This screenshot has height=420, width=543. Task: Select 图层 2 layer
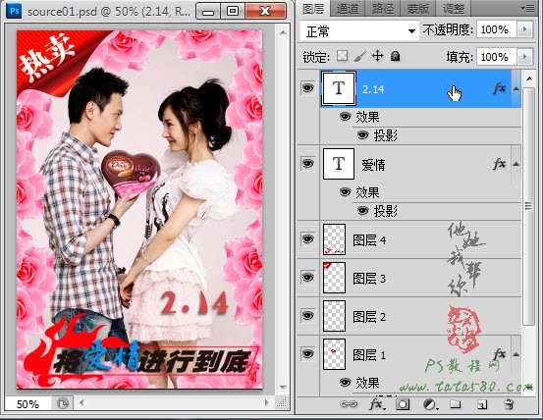420,316
